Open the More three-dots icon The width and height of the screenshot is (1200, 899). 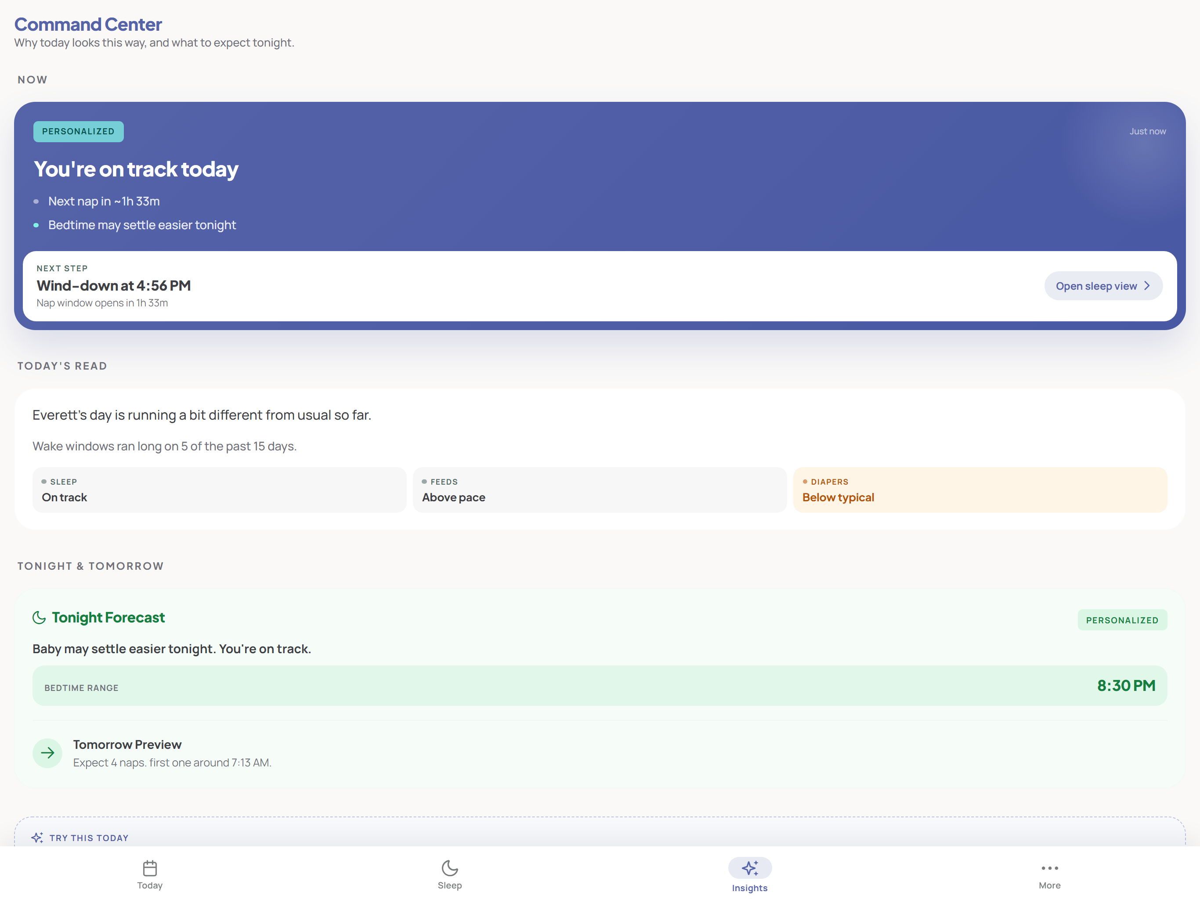[1050, 868]
